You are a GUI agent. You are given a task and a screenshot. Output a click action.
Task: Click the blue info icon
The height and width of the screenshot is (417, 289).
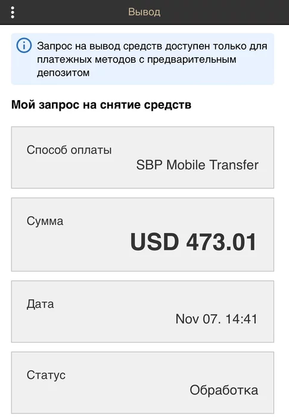(24, 45)
